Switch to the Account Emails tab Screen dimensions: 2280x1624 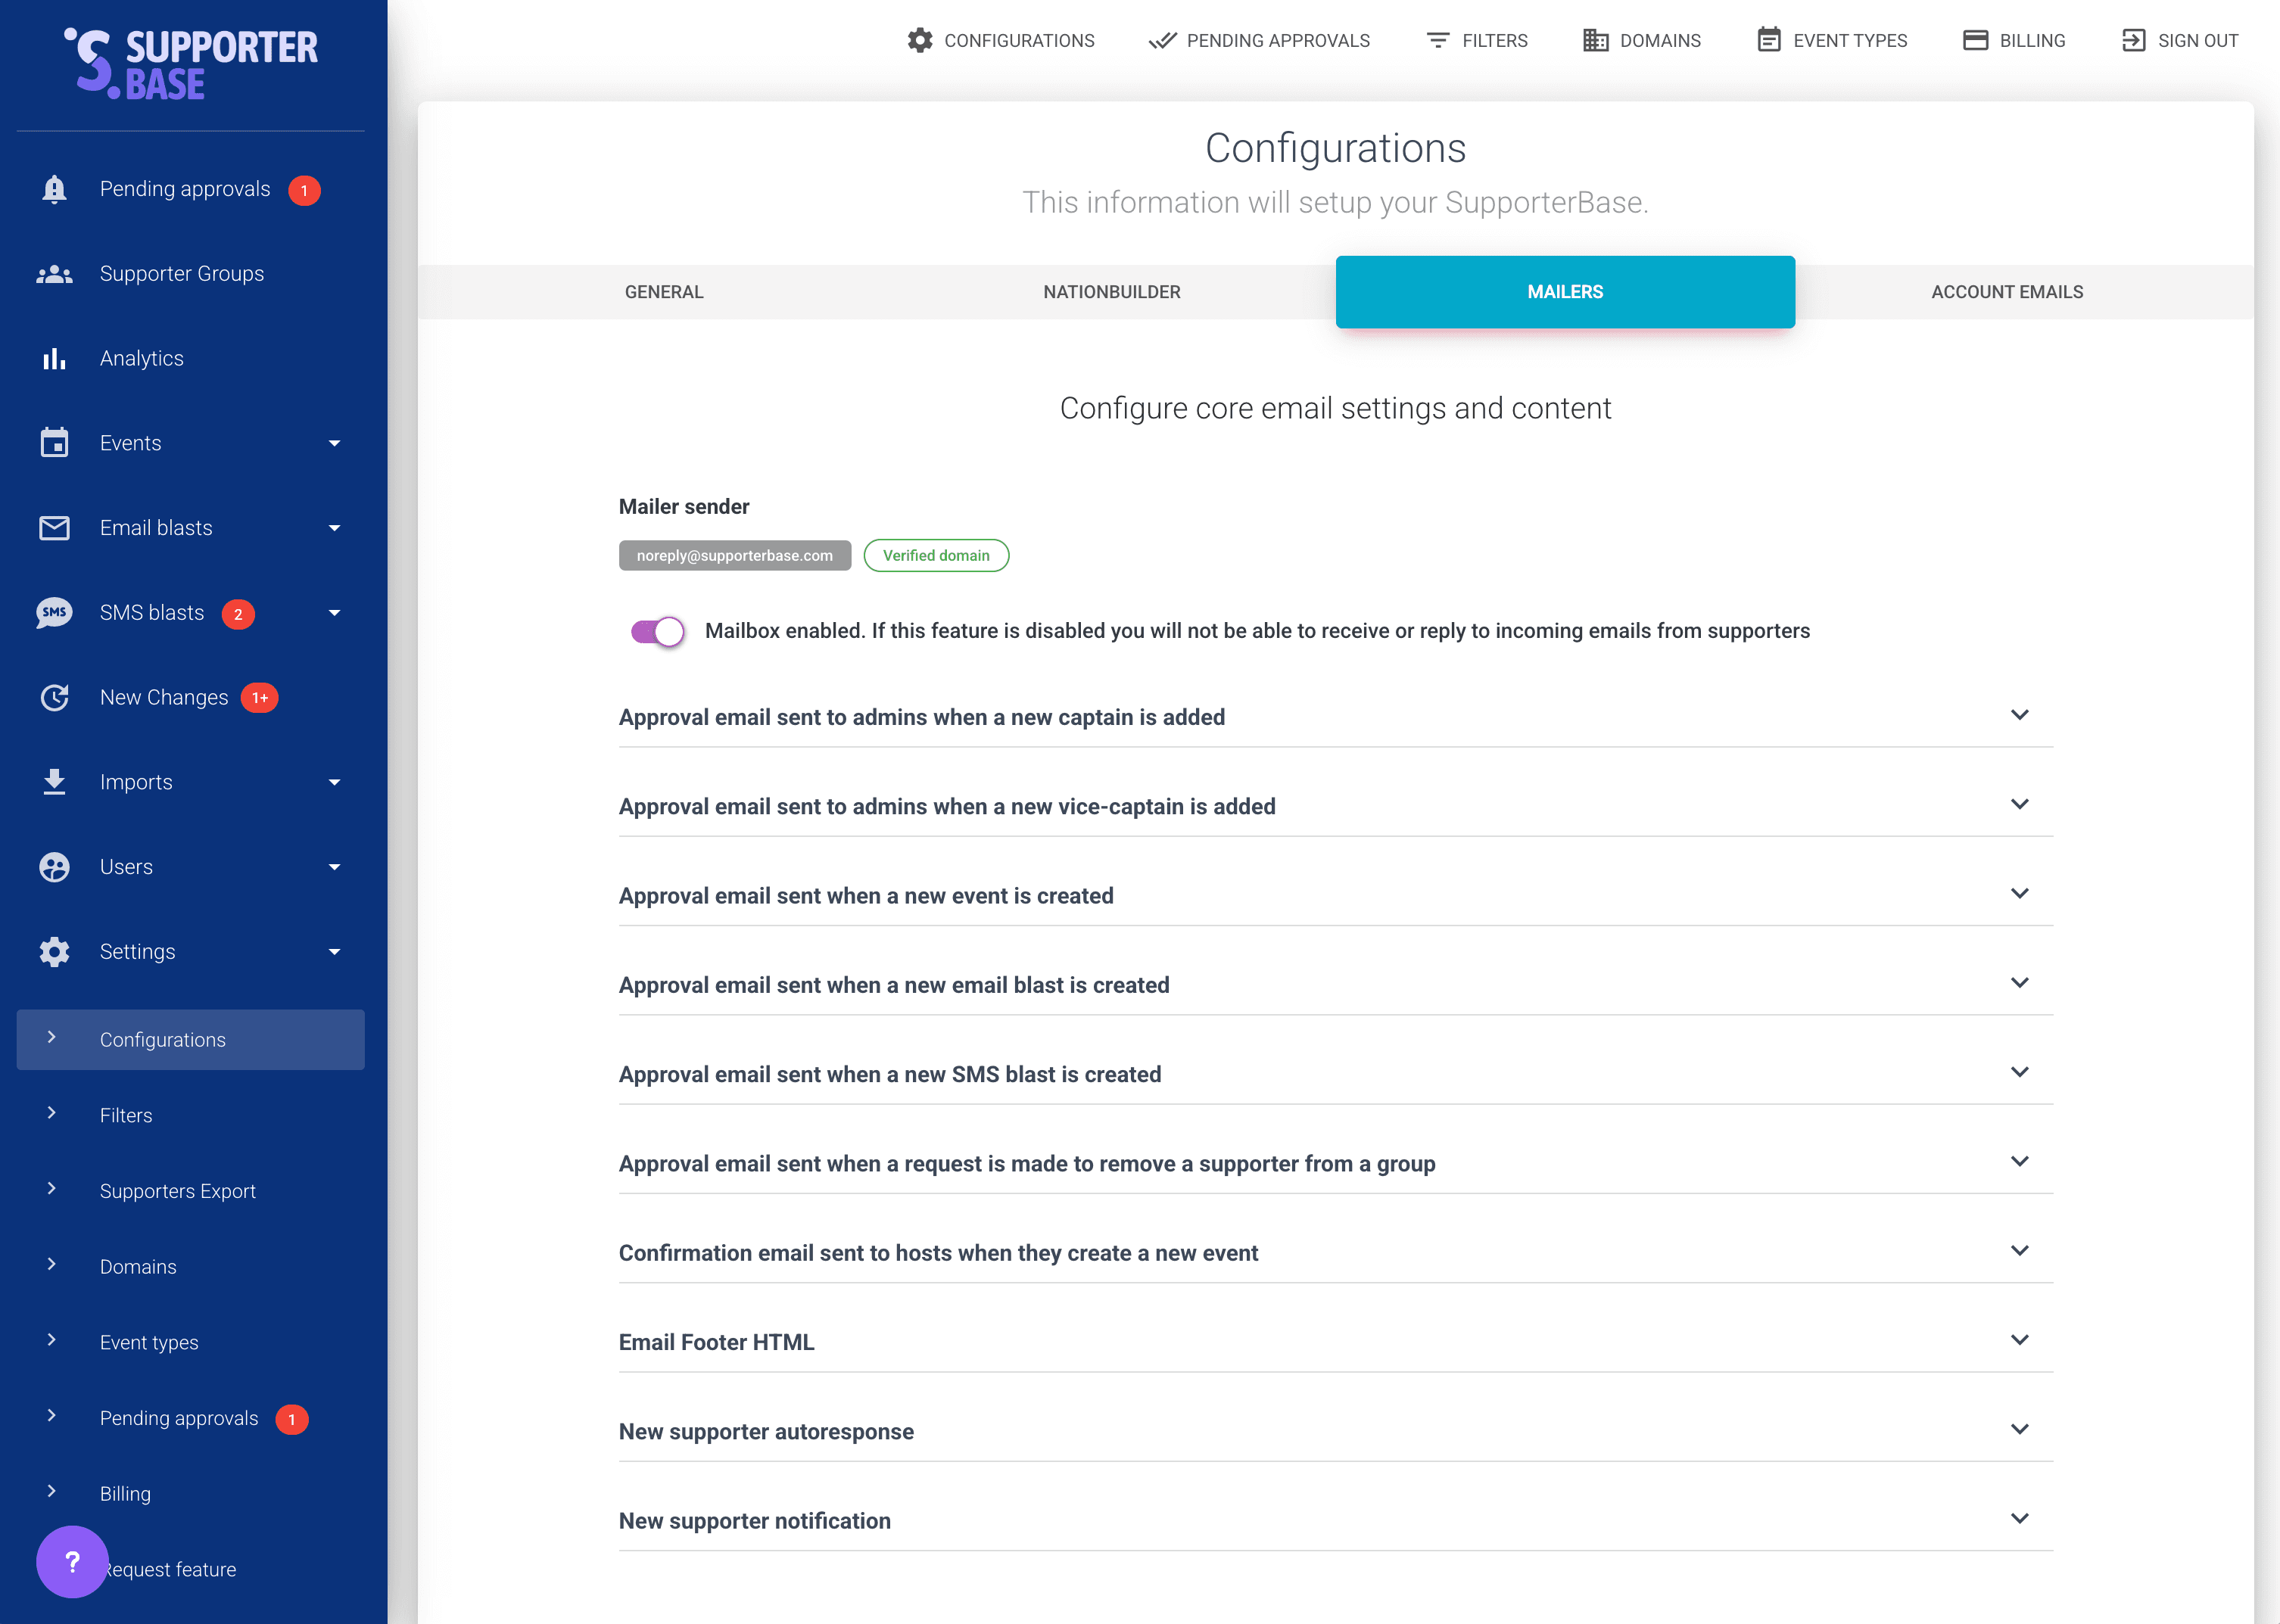(2006, 292)
